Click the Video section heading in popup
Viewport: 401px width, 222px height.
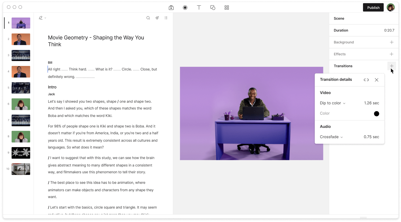tap(325, 93)
